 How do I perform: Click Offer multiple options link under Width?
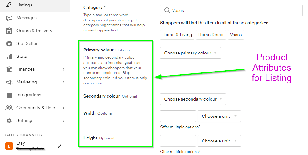[x=180, y=127]
